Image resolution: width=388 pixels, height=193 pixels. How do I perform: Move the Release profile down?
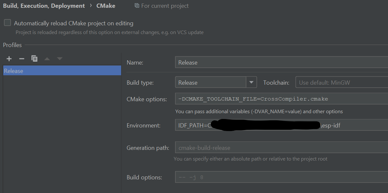pyautogui.click(x=59, y=58)
